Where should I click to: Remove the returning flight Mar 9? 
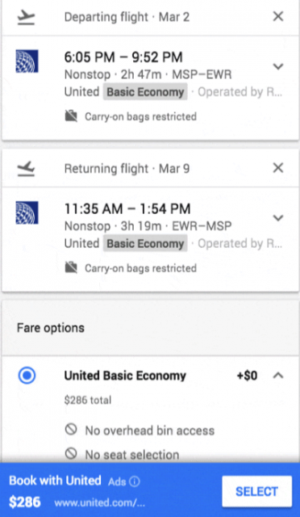278,168
